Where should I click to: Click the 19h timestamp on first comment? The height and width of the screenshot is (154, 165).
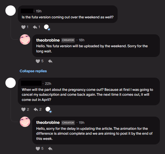pos(39,11)
